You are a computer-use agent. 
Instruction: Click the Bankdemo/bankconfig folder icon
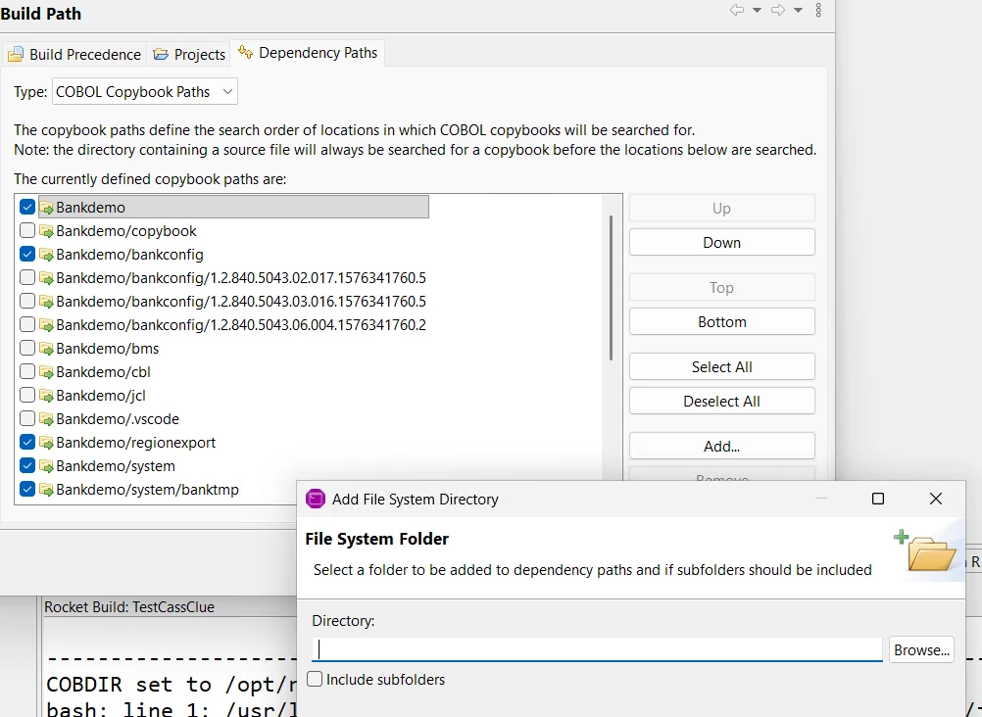click(46, 255)
